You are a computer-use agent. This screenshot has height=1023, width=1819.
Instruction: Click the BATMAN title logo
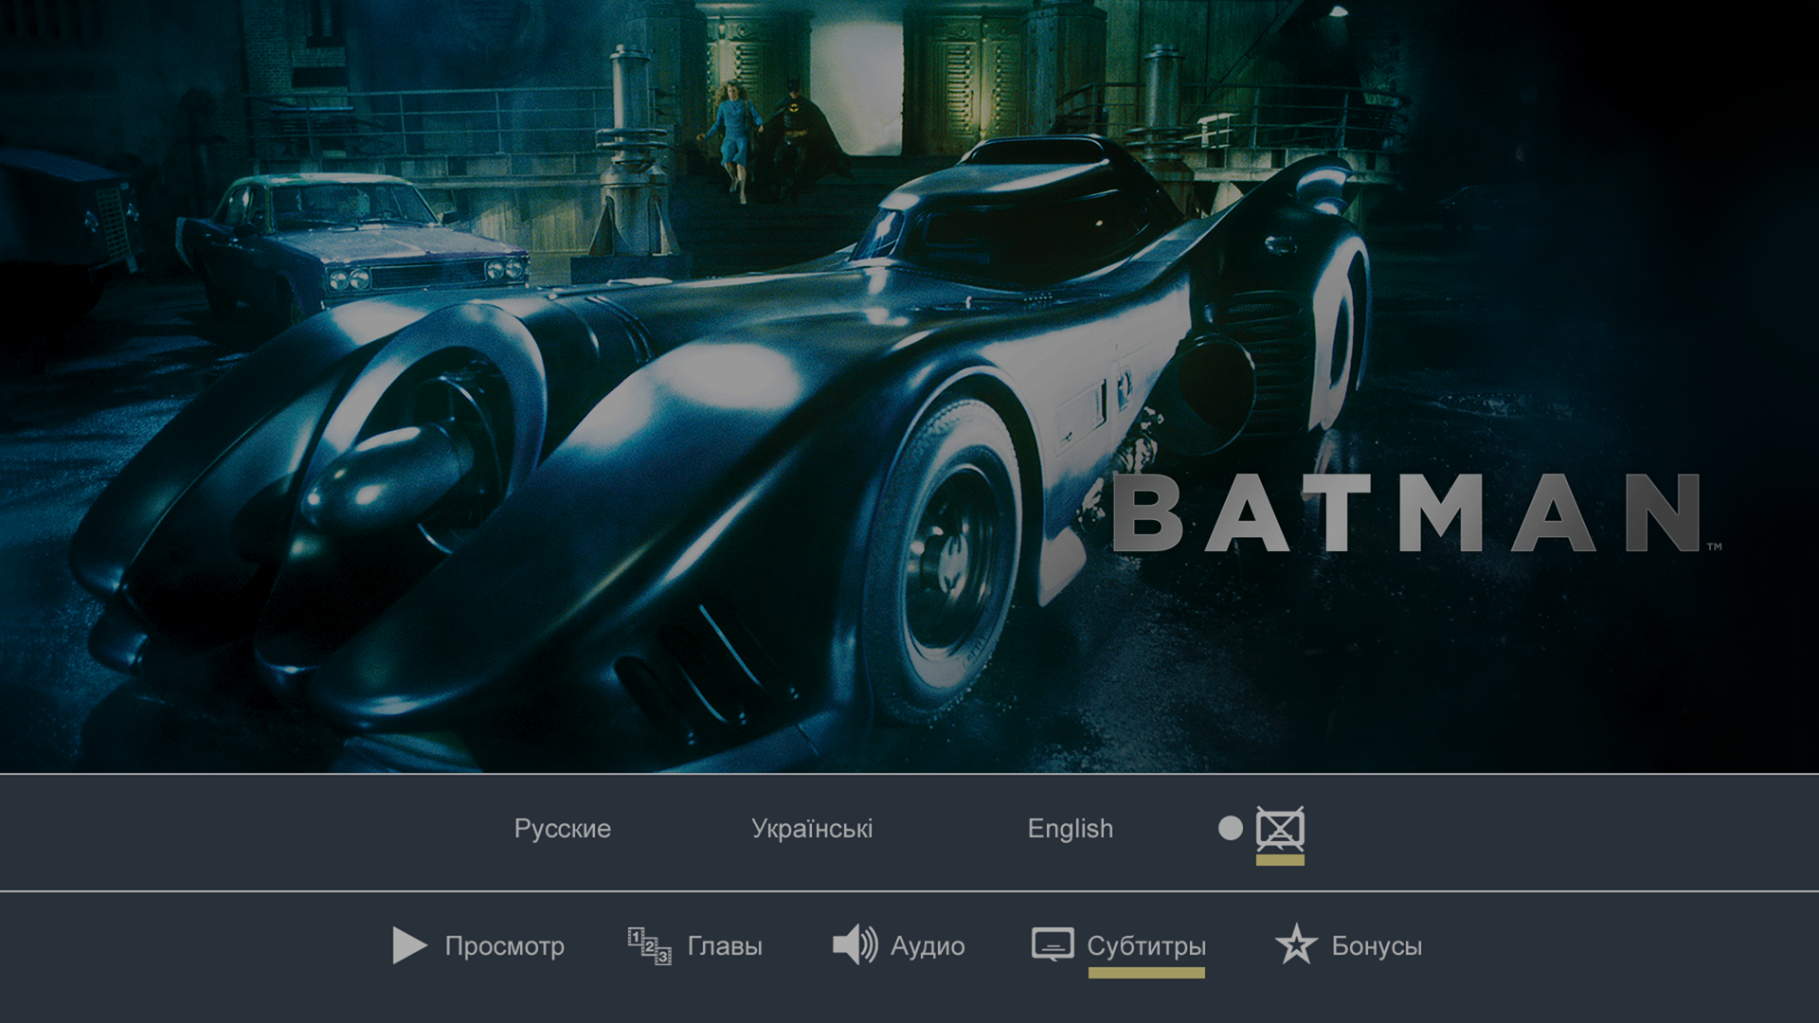(x=1416, y=512)
